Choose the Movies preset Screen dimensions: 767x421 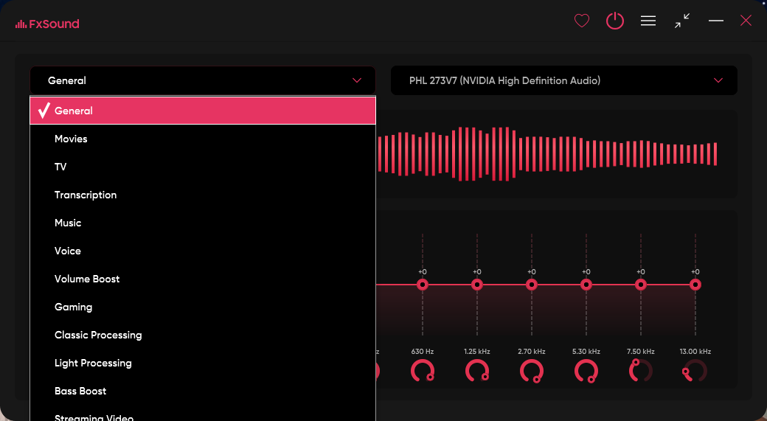coord(71,139)
